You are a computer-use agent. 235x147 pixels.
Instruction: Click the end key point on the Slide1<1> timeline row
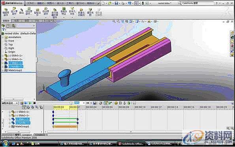pyautogui.click(x=77, y=119)
